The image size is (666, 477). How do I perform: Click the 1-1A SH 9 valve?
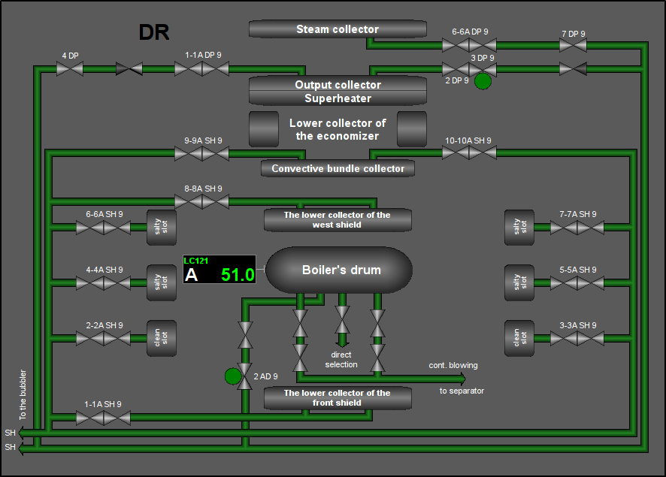pyautogui.click(x=103, y=418)
